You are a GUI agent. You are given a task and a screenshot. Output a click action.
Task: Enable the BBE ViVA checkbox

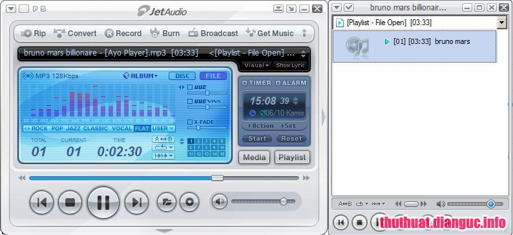point(190,101)
